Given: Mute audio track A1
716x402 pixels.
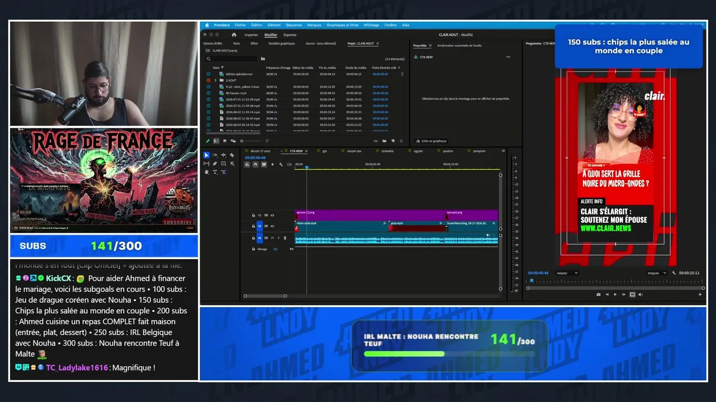Looking at the screenshot, I should pyautogui.click(x=272, y=238).
